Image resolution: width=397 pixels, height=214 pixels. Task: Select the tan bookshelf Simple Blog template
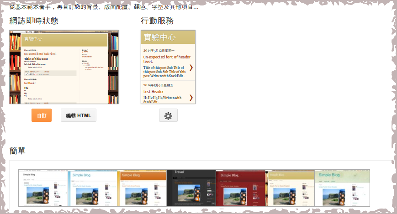coord(290,188)
